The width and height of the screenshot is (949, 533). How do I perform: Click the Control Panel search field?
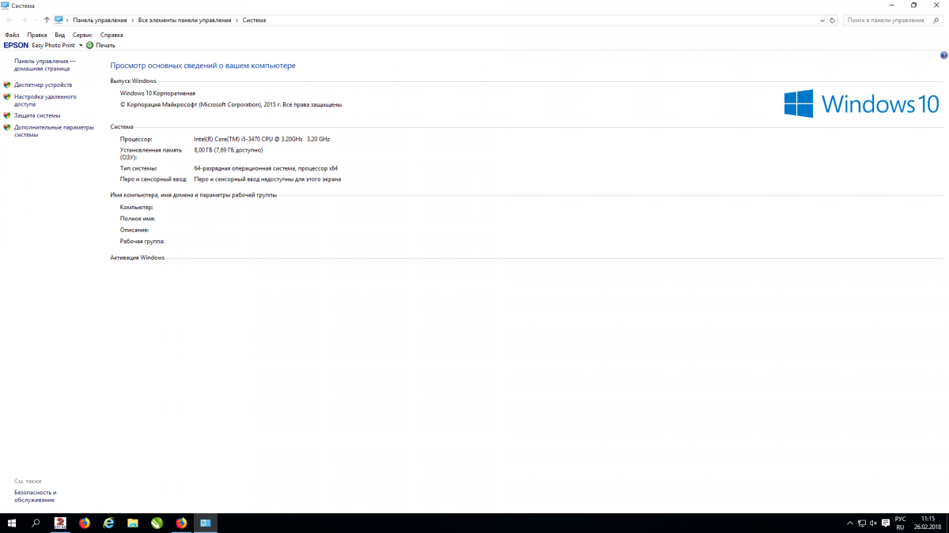click(886, 21)
